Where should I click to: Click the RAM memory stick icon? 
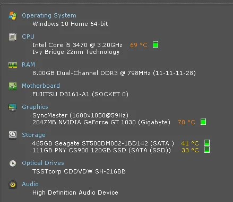tap(13, 65)
